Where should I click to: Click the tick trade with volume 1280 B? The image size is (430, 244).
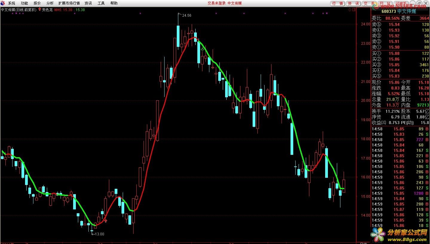tap(400, 193)
